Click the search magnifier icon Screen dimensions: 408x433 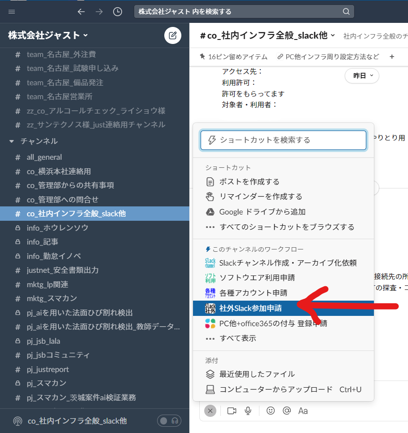[x=346, y=12]
